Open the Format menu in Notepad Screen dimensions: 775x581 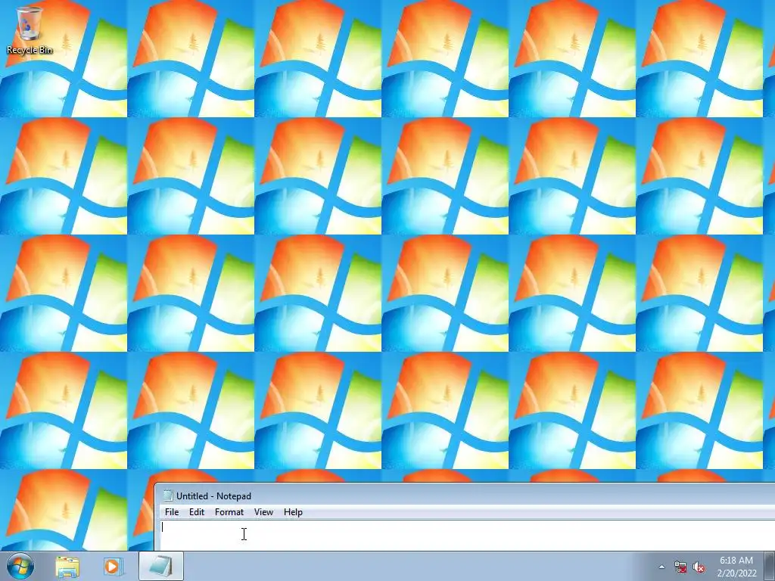tap(229, 512)
